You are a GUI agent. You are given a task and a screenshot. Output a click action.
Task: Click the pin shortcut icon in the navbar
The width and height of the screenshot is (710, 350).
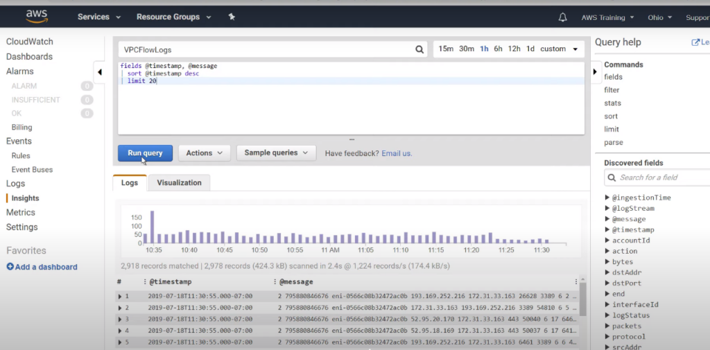pyautogui.click(x=232, y=17)
